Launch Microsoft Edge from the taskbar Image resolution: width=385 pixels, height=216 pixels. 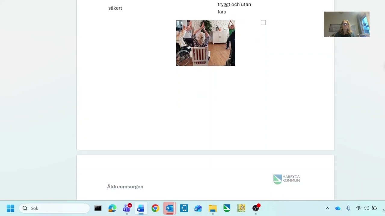(x=112, y=208)
